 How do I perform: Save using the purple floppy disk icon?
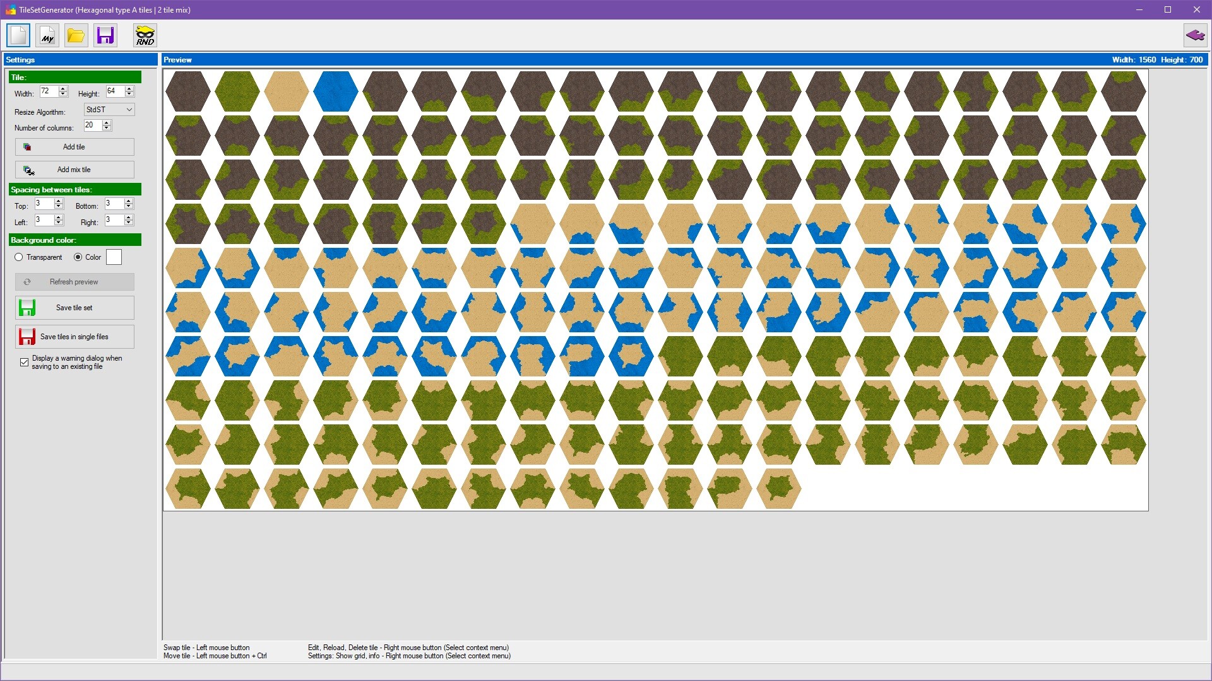point(105,35)
